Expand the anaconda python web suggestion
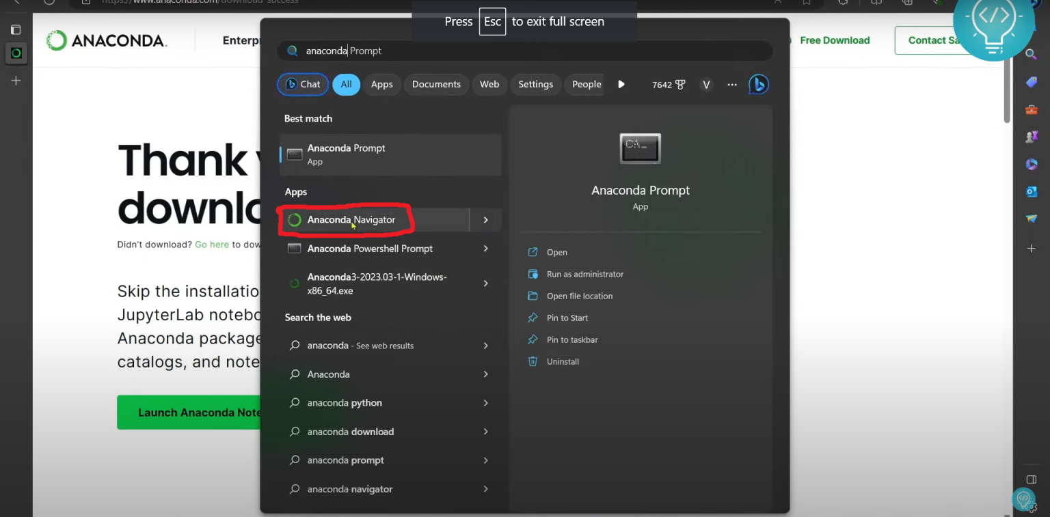 [485, 403]
